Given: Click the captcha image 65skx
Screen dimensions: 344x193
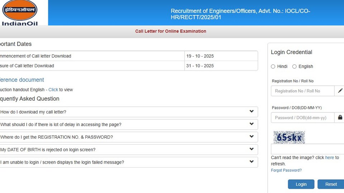Looking at the screenshot, I should (289, 137).
